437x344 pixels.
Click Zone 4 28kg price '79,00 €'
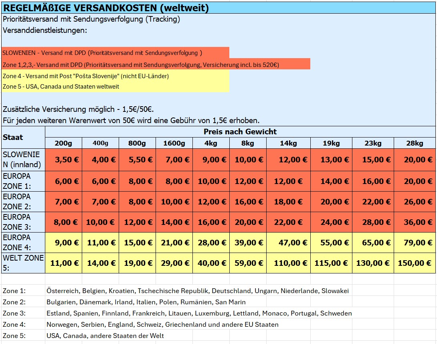coord(415,243)
